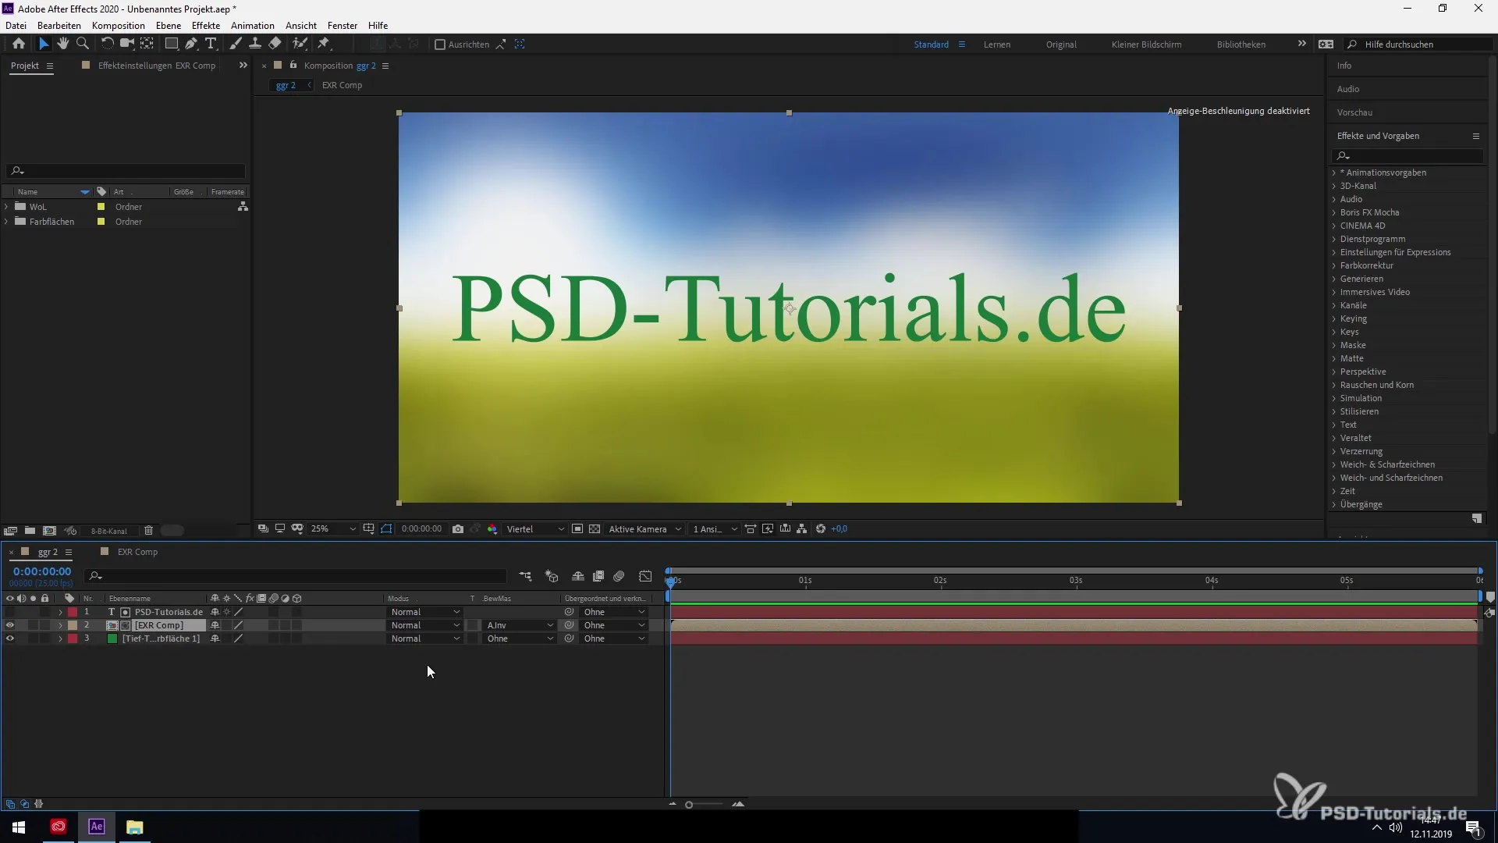
Task: Click the delete trash icon in Project panel
Action: [148, 531]
